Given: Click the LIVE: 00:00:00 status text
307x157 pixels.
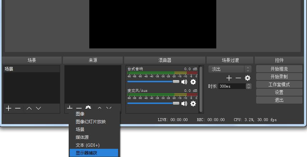Looking at the screenshot, I should pyautogui.click(x=173, y=120).
